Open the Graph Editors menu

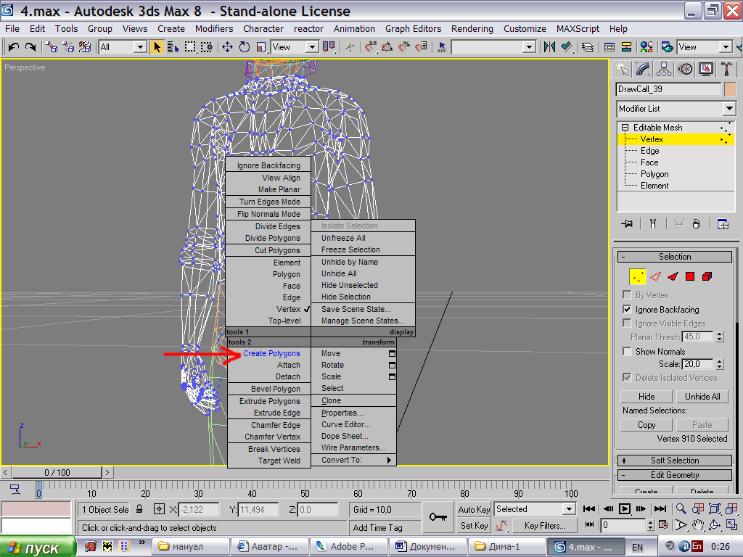coord(413,29)
